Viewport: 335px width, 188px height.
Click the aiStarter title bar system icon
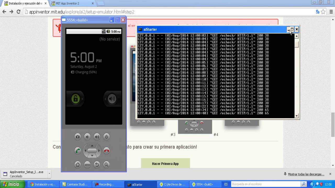pyautogui.click(x=140, y=30)
